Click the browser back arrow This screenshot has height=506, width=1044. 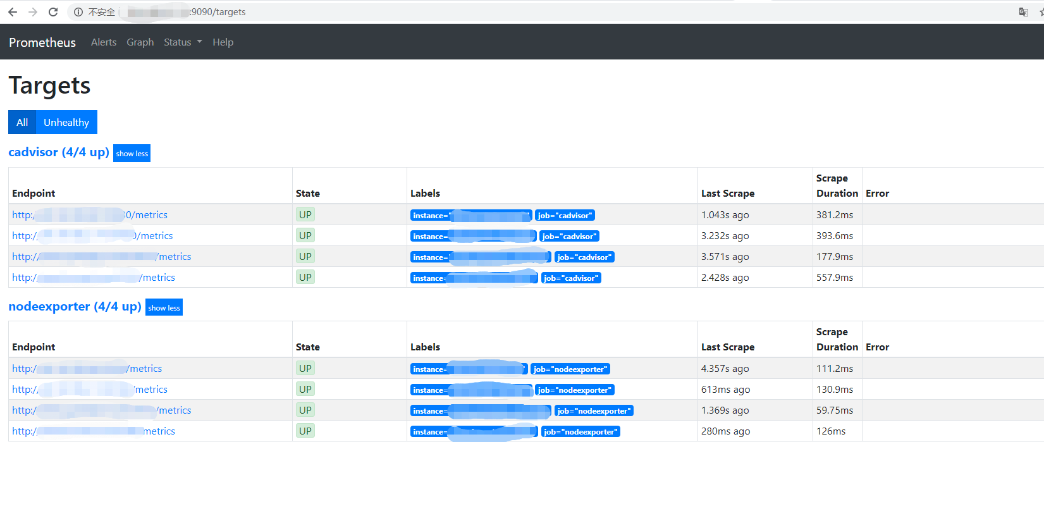[13, 12]
